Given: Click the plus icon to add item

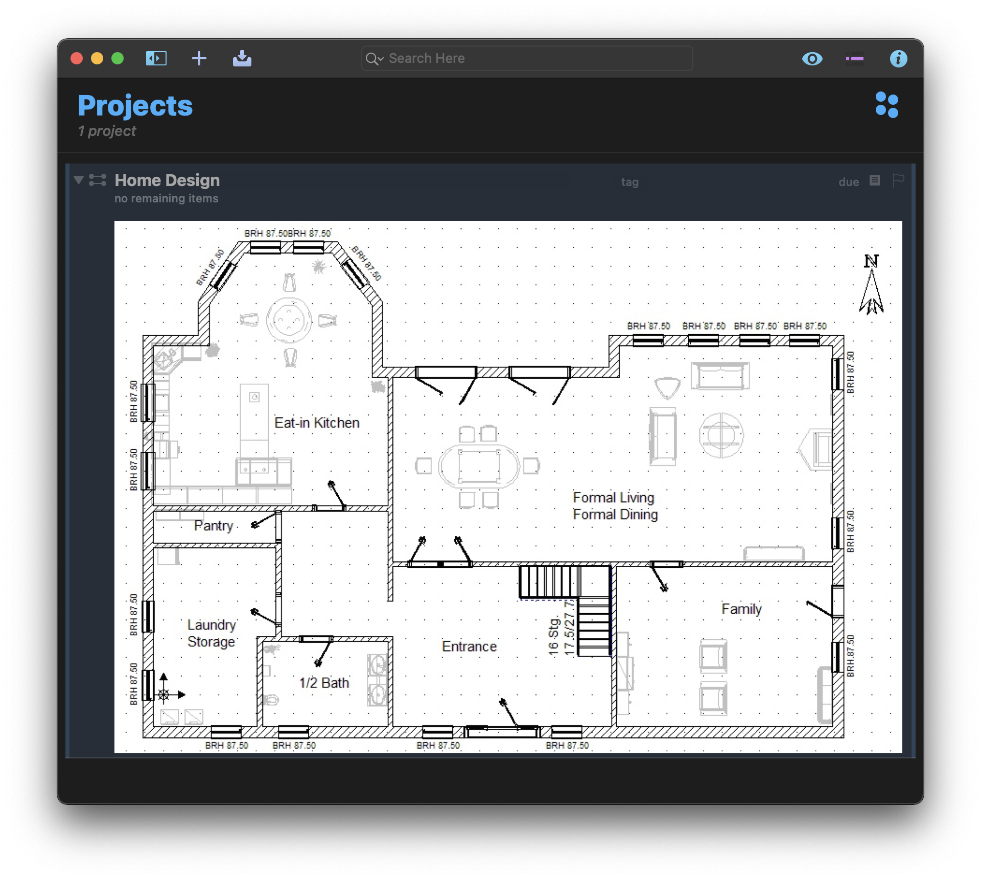Looking at the screenshot, I should coord(199,58).
